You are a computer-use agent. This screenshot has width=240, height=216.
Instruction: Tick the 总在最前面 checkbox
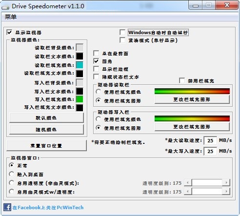click(96, 53)
